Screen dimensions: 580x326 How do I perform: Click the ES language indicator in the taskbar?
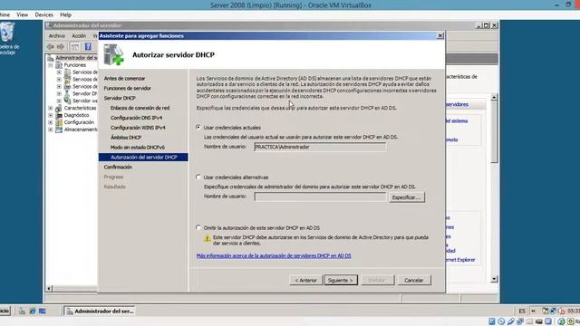tap(522, 312)
